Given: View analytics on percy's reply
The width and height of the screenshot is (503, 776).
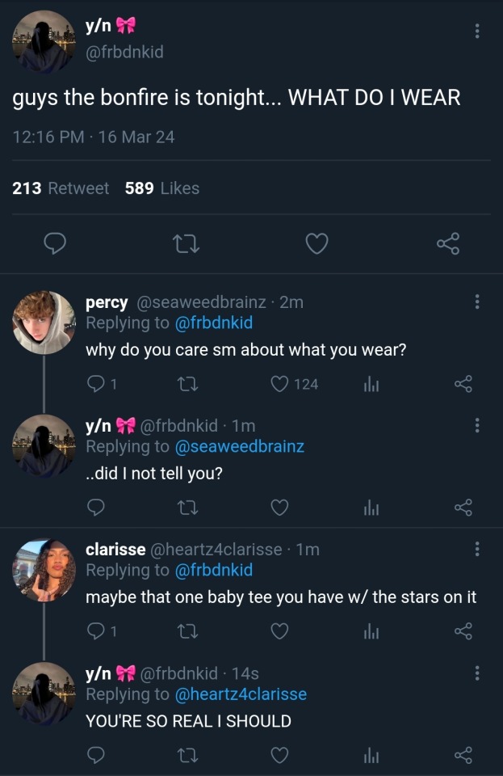Looking at the screenshot, I should click(371, 384).
